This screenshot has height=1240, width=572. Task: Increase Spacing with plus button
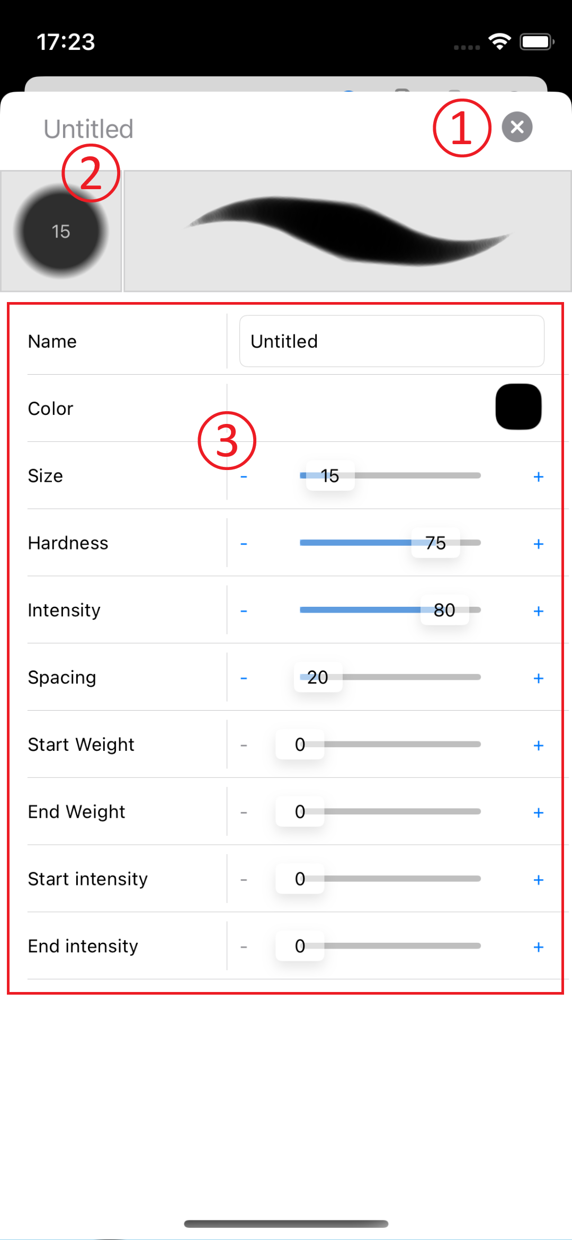coord(538,679)
